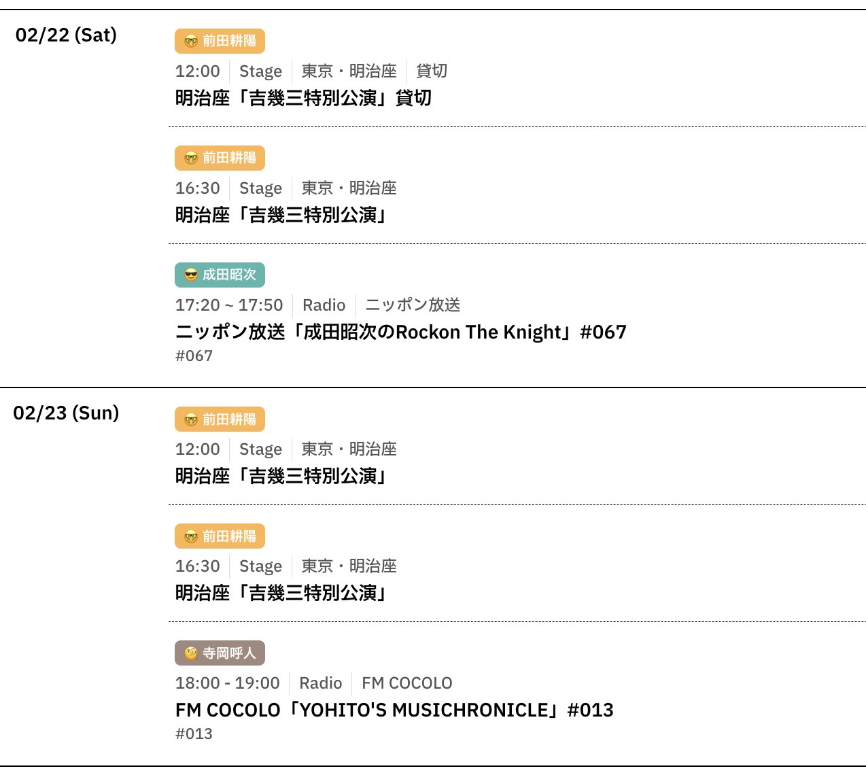Click the monocle emoji on the 寺岡呼人 tag
The width and height of the screenshot is (866, 775).
coord(191,653)
